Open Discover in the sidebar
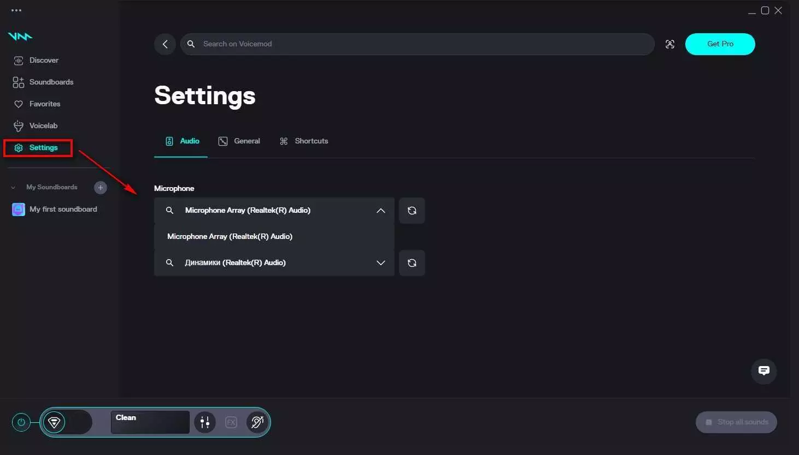This screenshot has width=799, height=455. tap(36, 60)
